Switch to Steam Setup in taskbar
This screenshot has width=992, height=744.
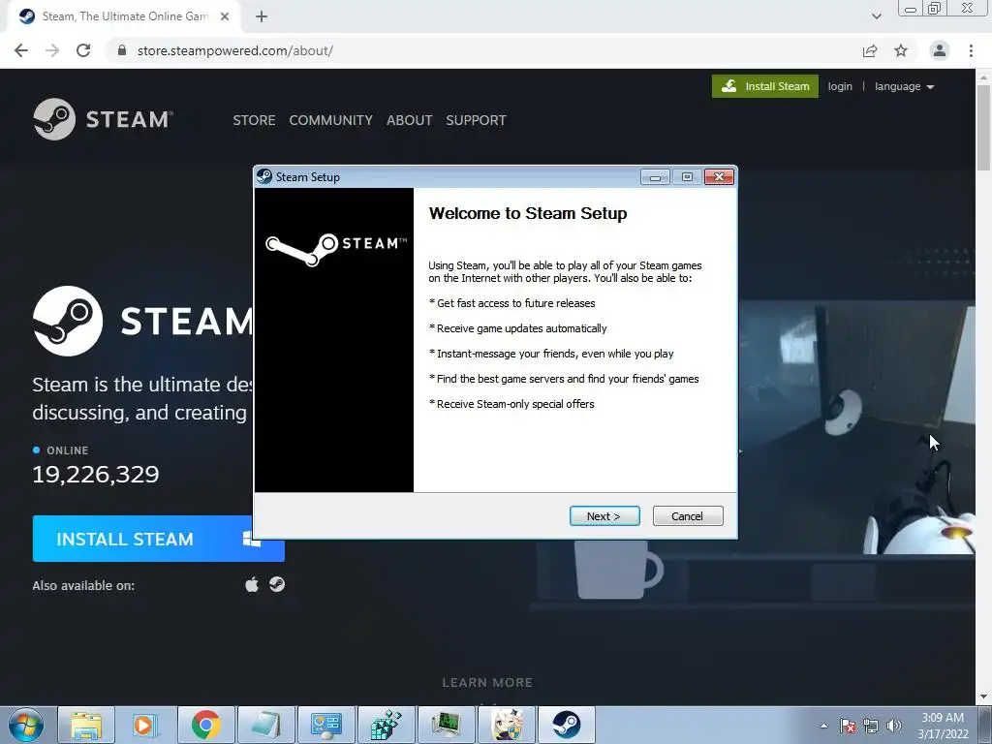pyautogui.click(x=567, y=725)
